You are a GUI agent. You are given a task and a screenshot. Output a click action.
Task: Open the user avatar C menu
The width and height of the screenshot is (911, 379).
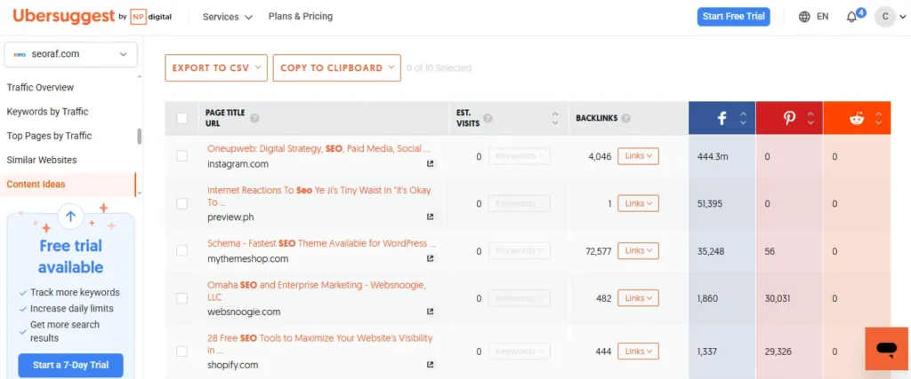pyautogui.click(x=885, y=17)
